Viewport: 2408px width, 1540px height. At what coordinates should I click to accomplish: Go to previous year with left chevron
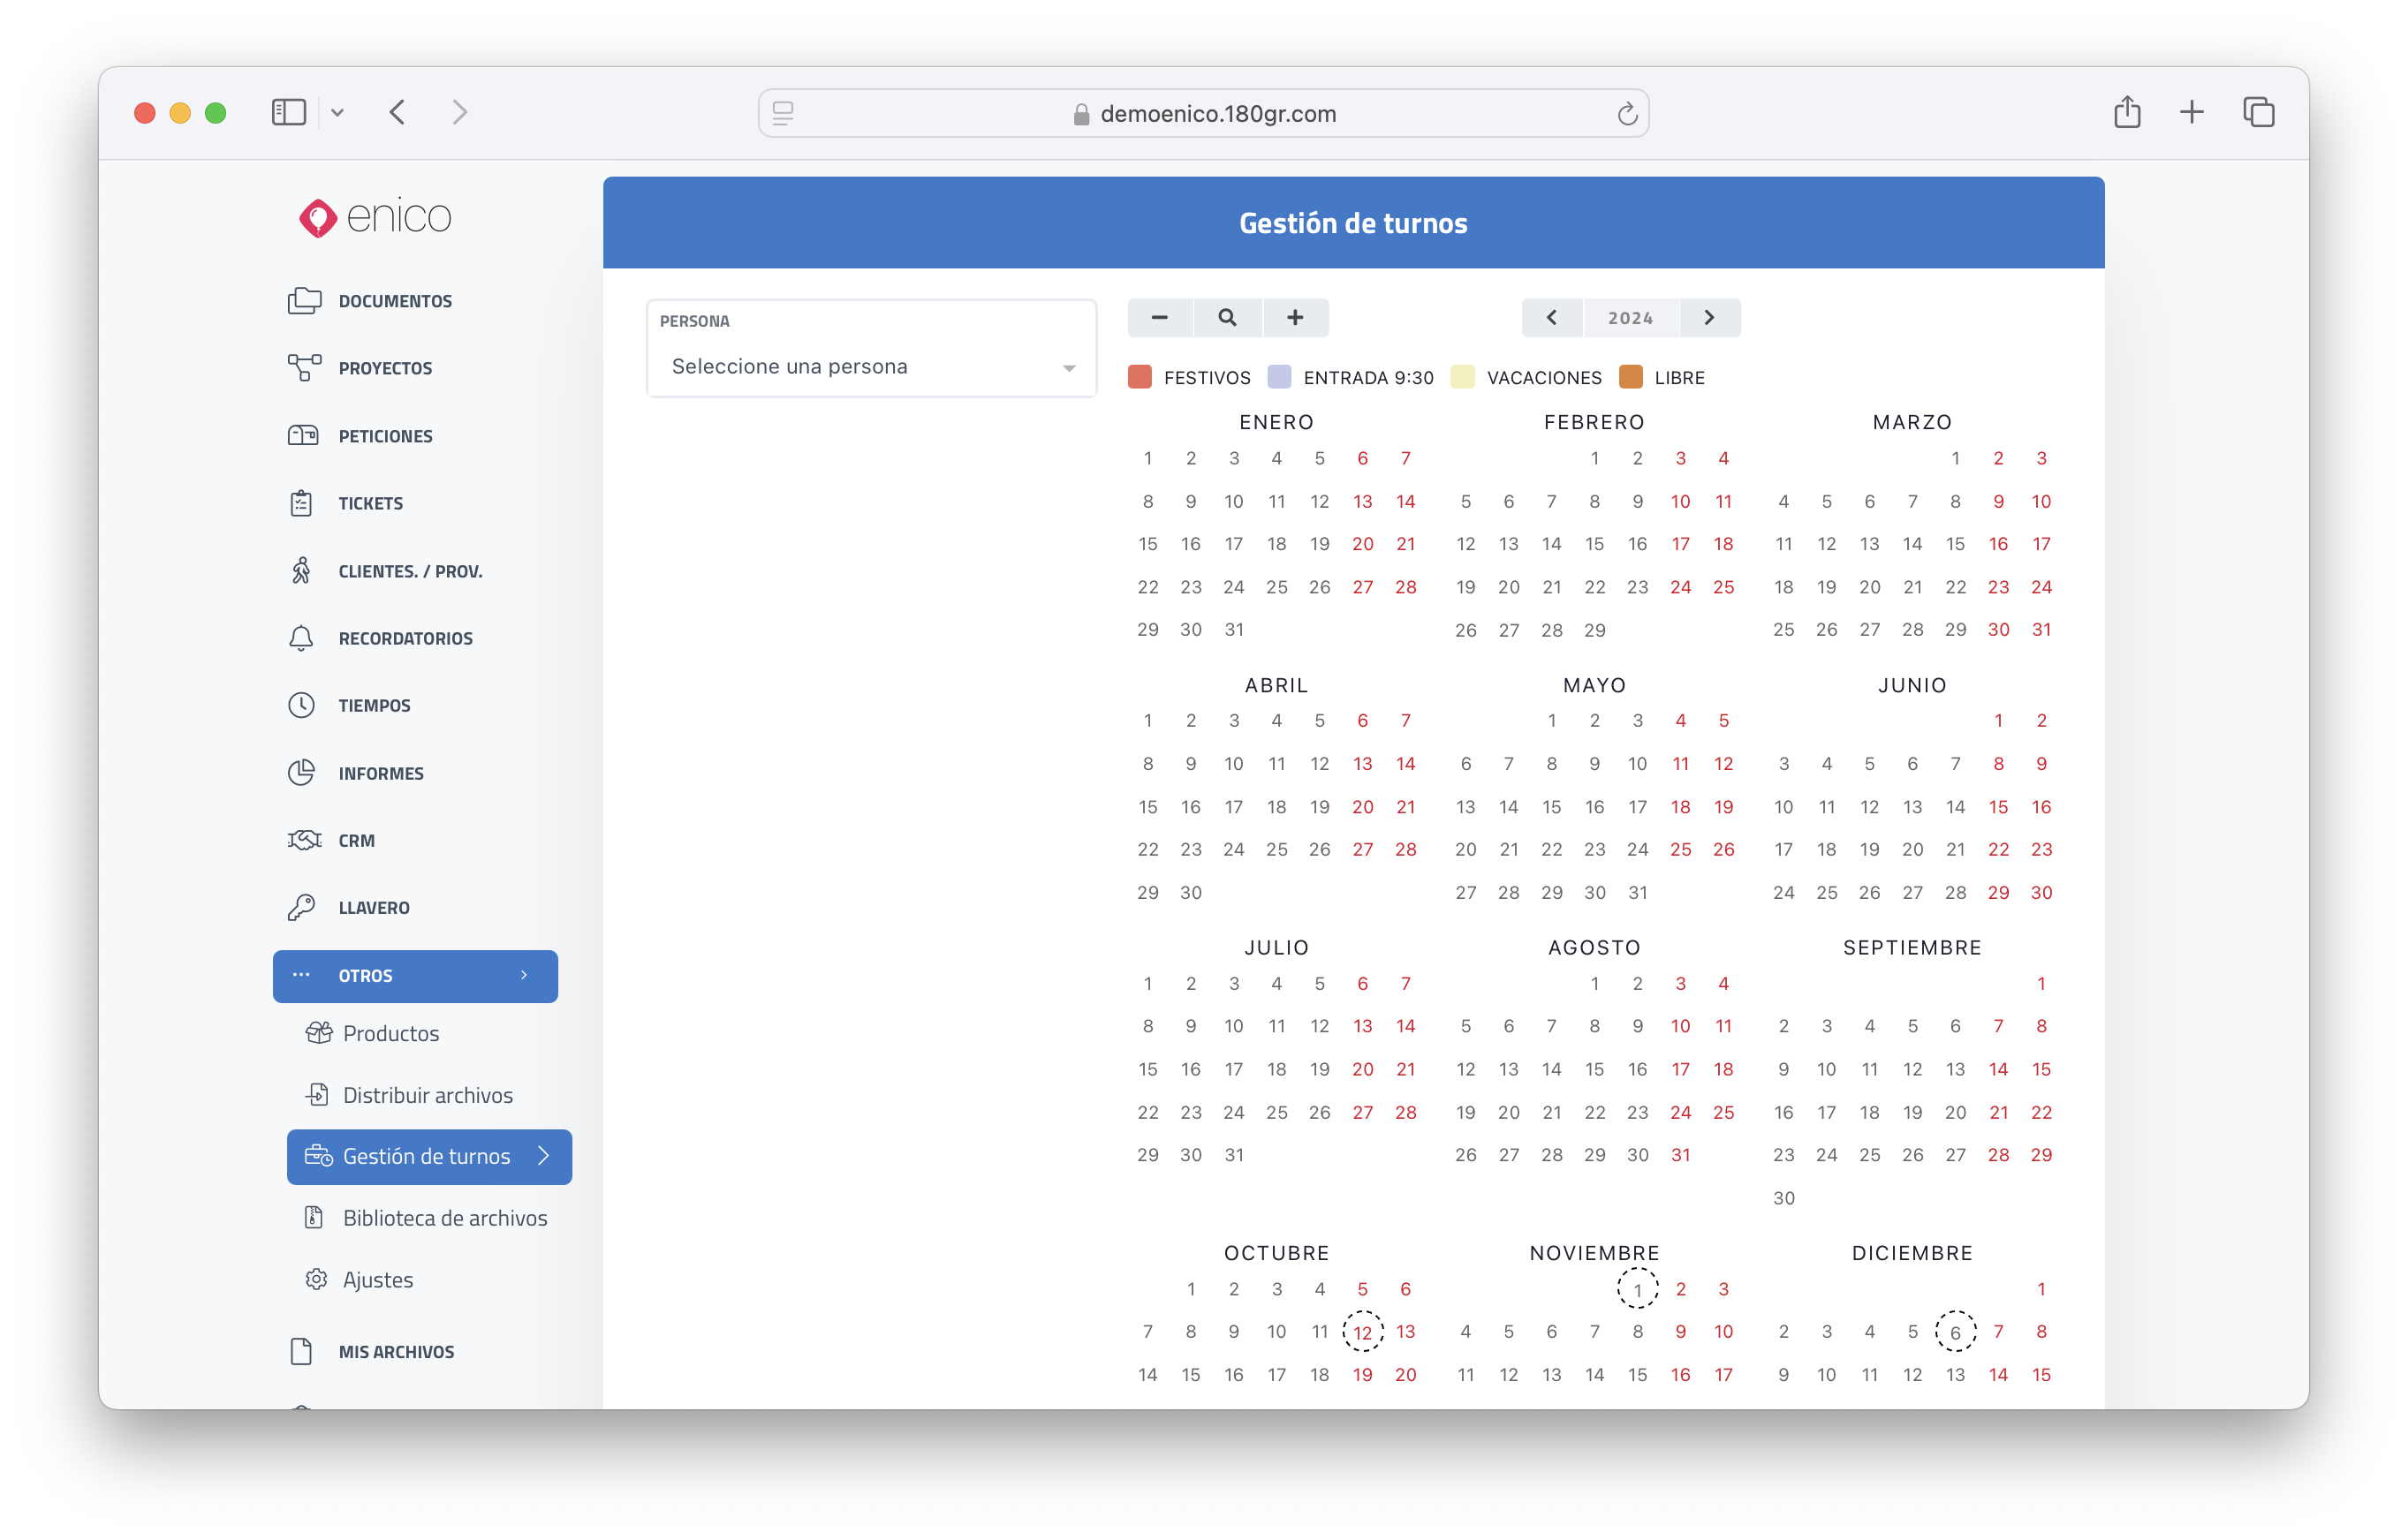(x=1552, y=317)
